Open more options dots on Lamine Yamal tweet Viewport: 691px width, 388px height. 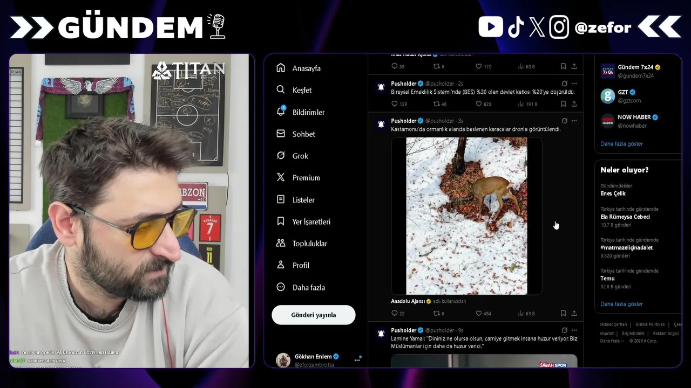point(574,330)
